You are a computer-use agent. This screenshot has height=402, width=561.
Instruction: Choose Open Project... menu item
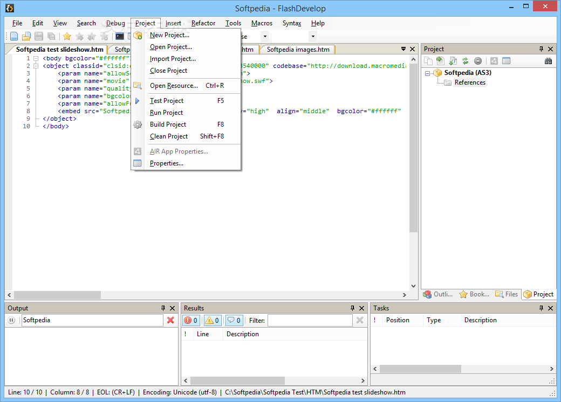click(x=186, y=47)
